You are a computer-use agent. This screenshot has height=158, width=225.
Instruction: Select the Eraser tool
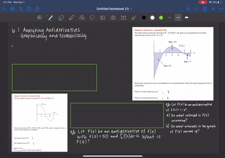click(x=61, y=17)
